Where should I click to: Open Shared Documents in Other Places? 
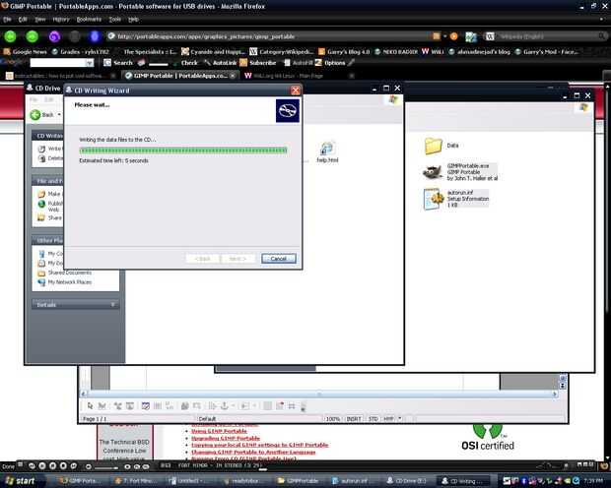tap(65, 273)
